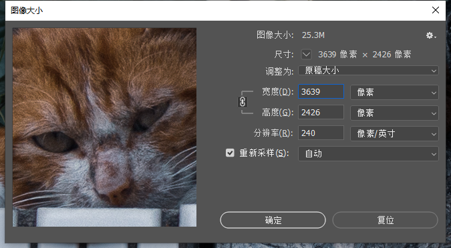Expand the 尺寸 units chevron
The height and width of the screenshot is (248, 451).
pyautogui.click(x=306, y=54)
